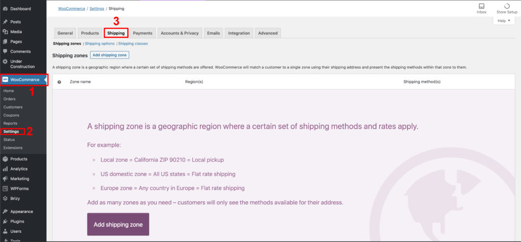This screenshot has width=521, height=242.
Task: Click the Posts pin icon
Action: click(5, 22)
